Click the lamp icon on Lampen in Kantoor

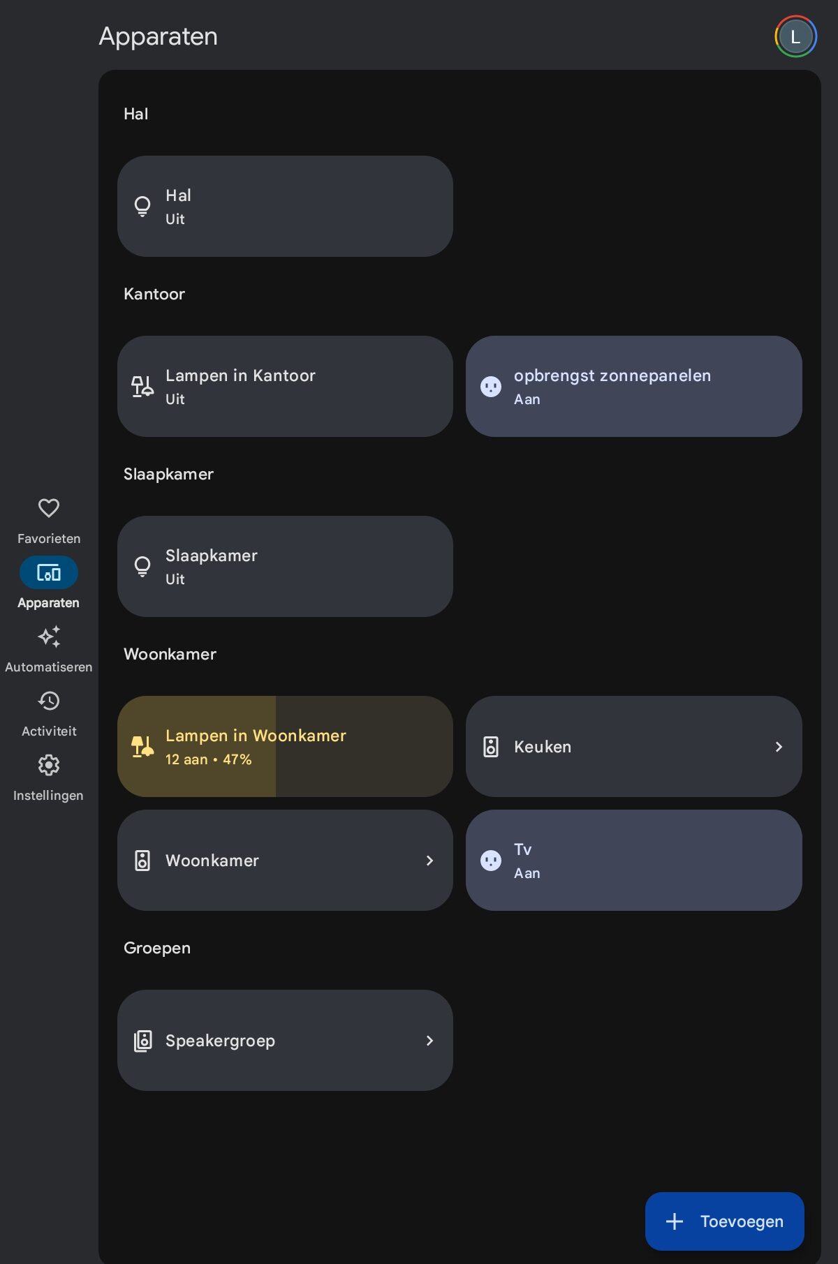coord(142,386)
